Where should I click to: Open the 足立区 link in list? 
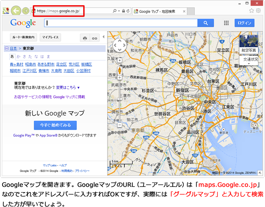(61, 64)
